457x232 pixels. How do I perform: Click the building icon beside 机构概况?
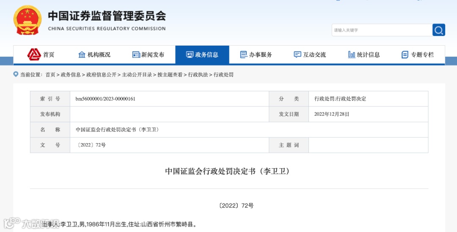click(82, 55)
